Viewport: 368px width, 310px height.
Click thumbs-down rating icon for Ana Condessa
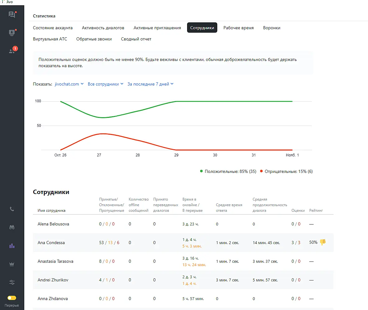(323, 242)
